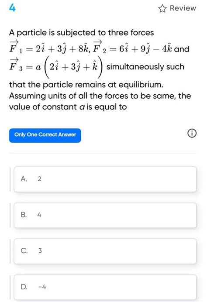This screenshot has height=302, width=207.
Task: Tap the letter D. option label
Action: tap(24, 287)
